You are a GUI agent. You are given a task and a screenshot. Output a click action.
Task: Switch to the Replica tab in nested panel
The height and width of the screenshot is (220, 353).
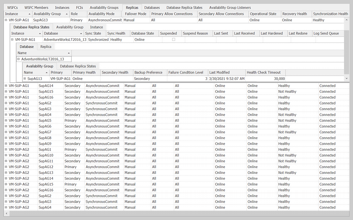pyautogui.click(x=45, y=46)
